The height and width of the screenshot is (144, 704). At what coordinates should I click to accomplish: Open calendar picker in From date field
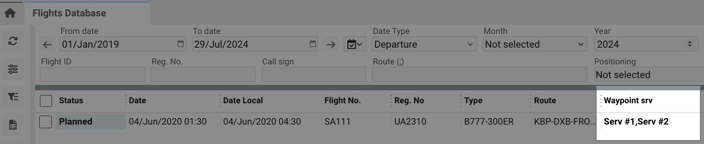click(180, 44)
